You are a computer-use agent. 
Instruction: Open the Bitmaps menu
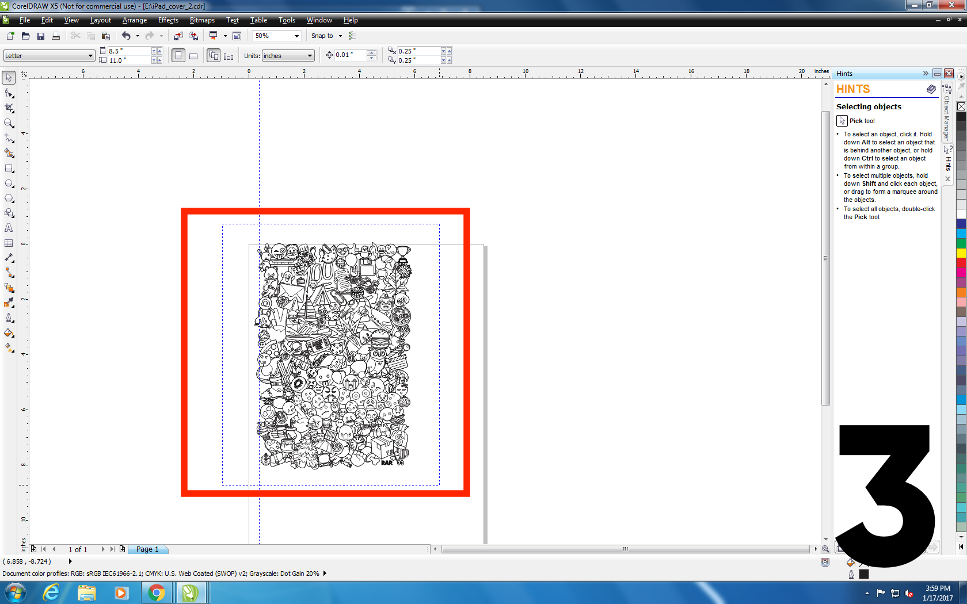point(202,20)
